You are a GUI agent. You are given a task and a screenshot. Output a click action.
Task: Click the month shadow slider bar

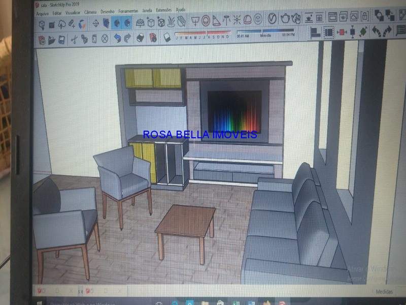pyautogui.click(x=202, y=33)
